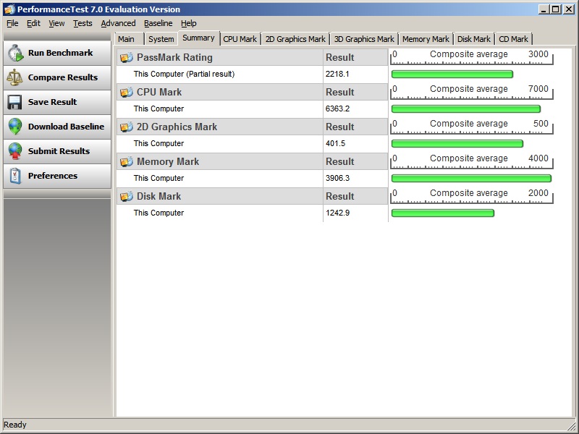Click the icon beside 2D Graphics Mark header
The height and width of the screenshot is (434, 579).
[127, 127]
